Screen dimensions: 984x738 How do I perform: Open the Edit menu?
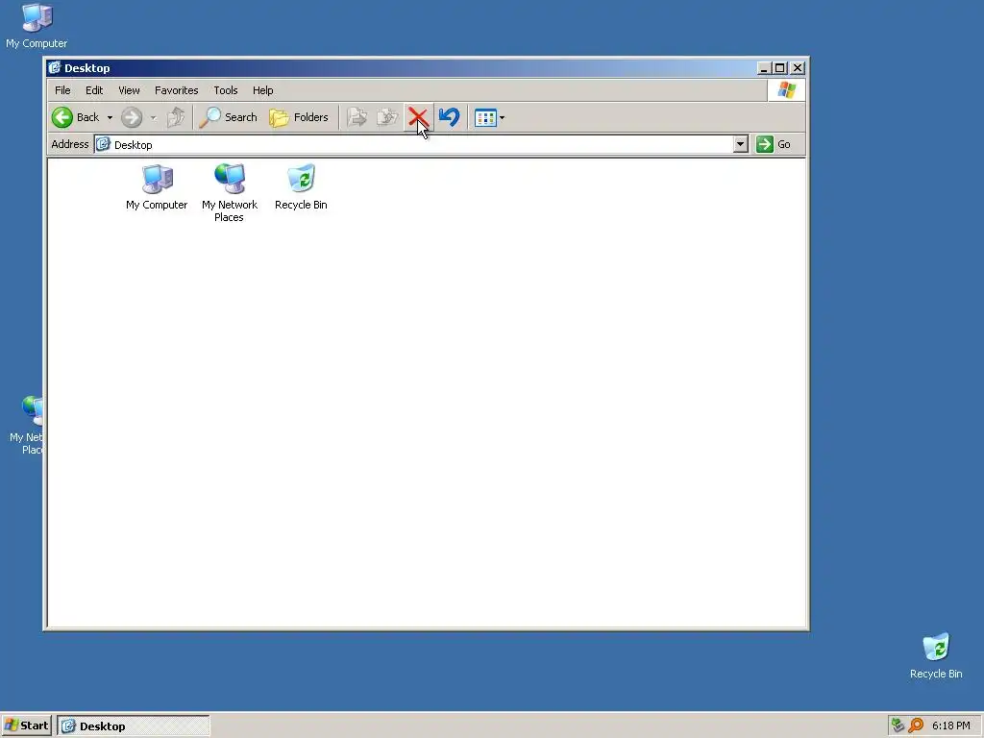click(x=94, y=90)
